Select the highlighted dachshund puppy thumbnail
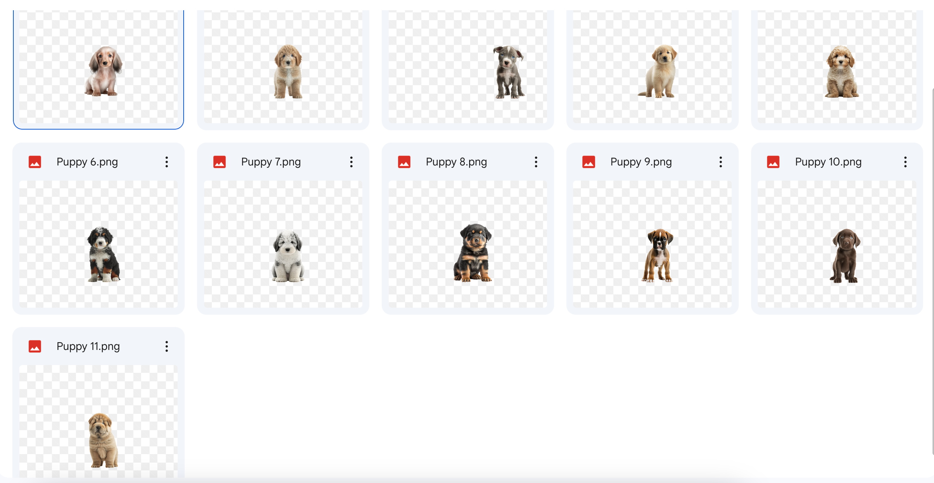 tap(98, 67)
